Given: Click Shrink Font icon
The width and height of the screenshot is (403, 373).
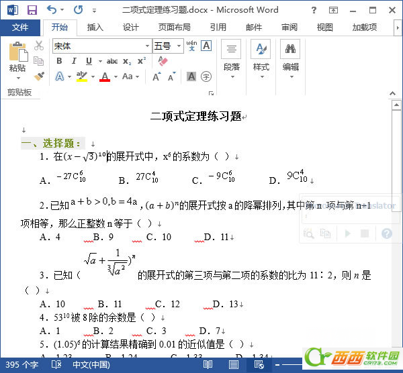Looking at the screenshot, I should tap(172, 76).
